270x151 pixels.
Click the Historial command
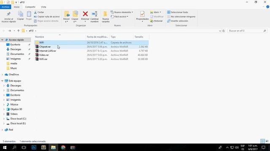(157, 21)
